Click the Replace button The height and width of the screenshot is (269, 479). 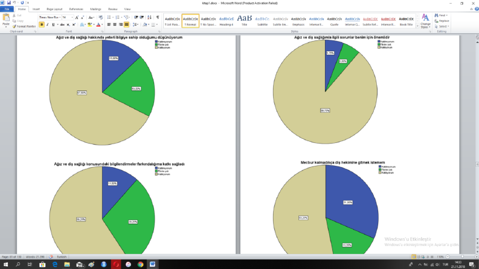442,21
